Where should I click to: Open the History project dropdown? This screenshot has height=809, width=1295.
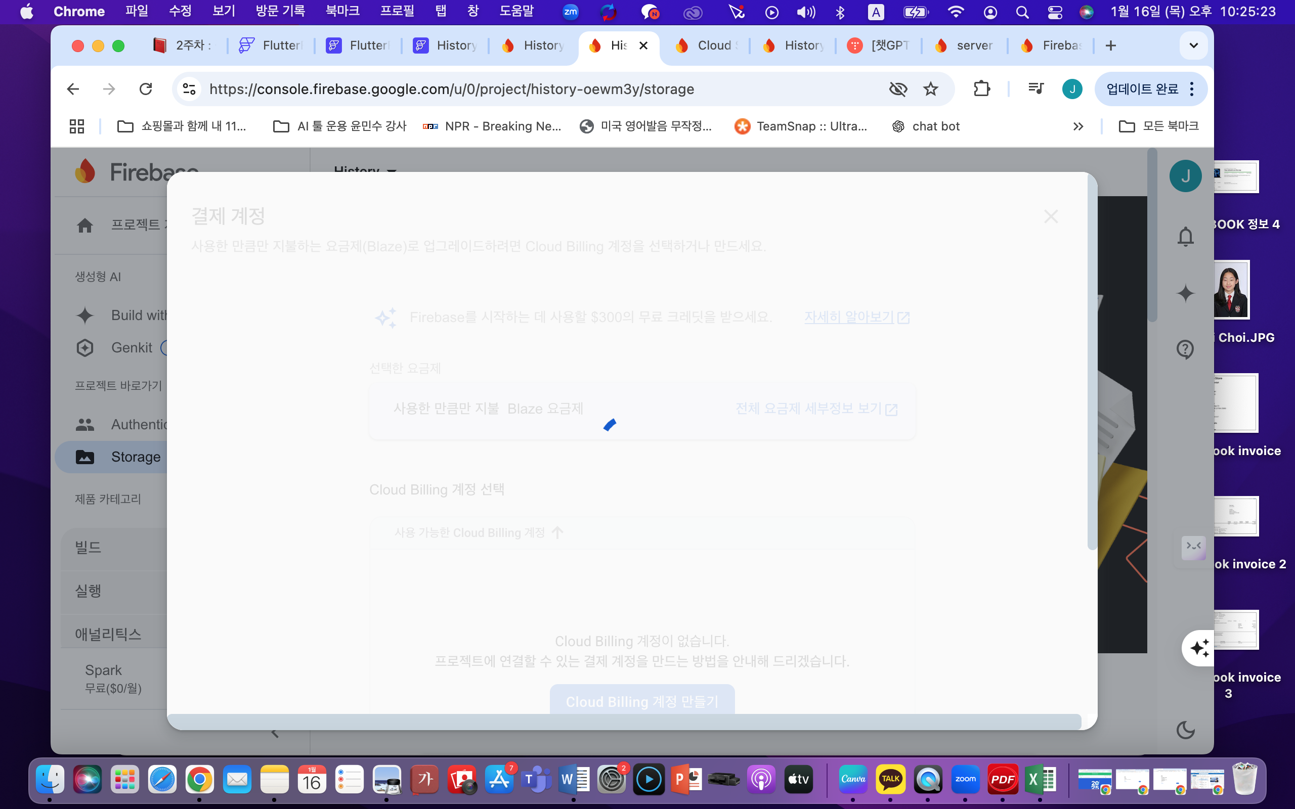click(366, 170)
